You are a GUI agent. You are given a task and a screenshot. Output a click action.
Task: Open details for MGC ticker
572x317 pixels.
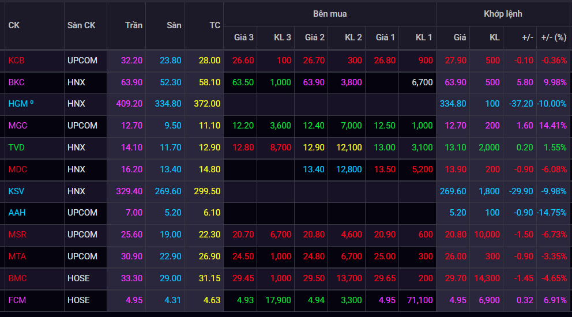coord(17,126)
